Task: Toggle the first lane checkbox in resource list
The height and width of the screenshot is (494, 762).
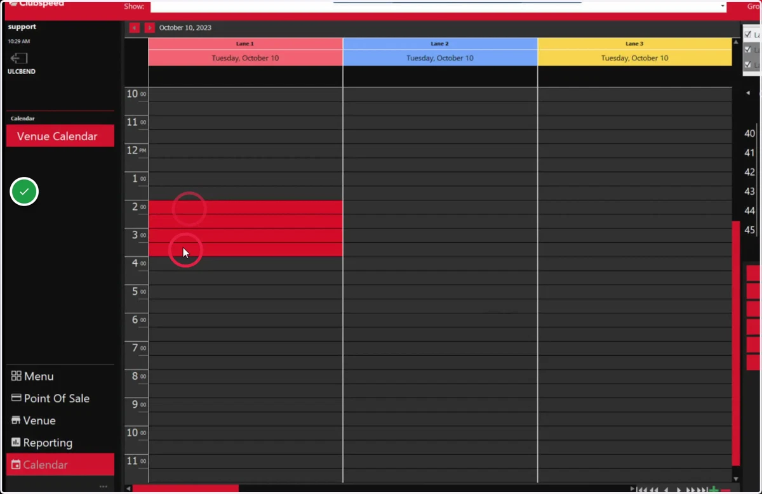Action: [747, 34]
